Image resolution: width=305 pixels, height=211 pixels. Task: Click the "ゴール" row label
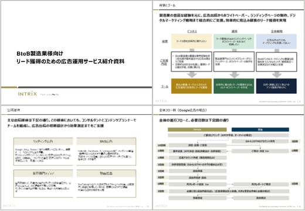(x=165, y=86)
